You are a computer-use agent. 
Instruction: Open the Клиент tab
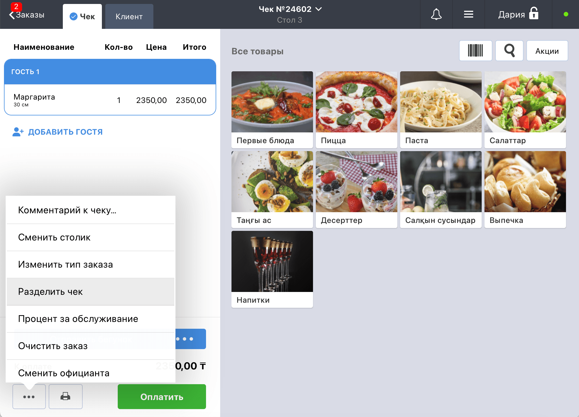[129, 16]
